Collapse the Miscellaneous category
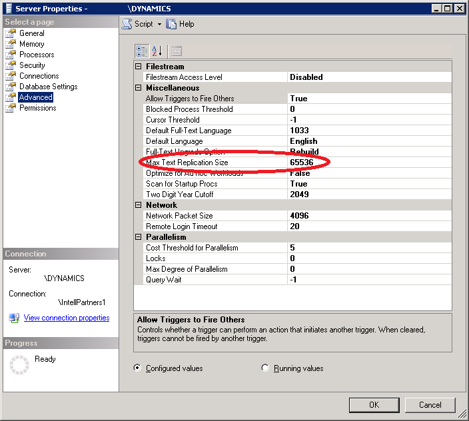 pyautogui.click(x=138, y=88)
